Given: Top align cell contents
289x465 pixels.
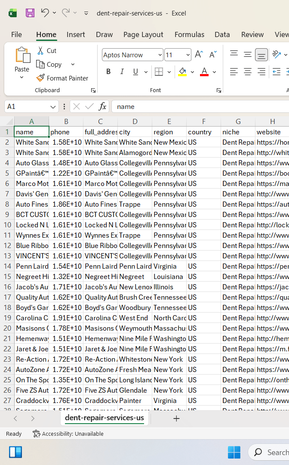Looking at the screenshot, I should pyautogui.click(x=234, y=54).
